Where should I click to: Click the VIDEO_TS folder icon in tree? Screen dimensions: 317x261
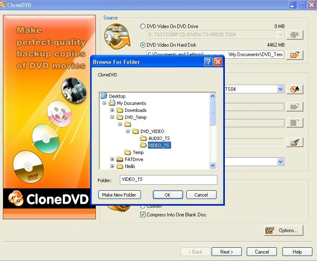pyautogui.click(x=143, y=145)
